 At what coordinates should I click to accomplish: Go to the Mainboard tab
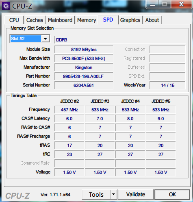pos(60,20)
